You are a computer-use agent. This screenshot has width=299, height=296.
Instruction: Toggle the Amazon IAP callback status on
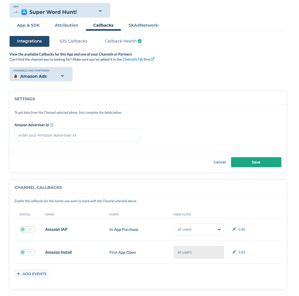(x=28, y=229)
